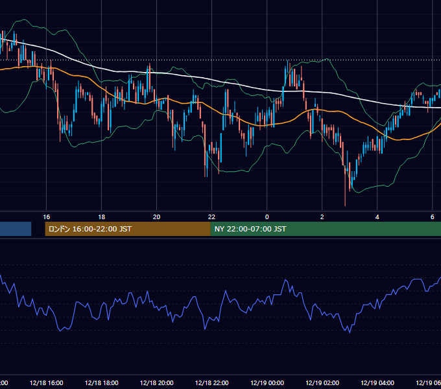Click the NY 22:00-07:00 JST session band
The width and height of the screenshot is (441, 389).
click(x=326, y=229)
